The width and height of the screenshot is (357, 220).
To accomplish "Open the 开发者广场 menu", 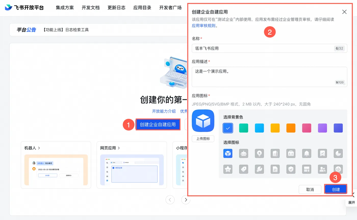I will [x=170, y=8].
